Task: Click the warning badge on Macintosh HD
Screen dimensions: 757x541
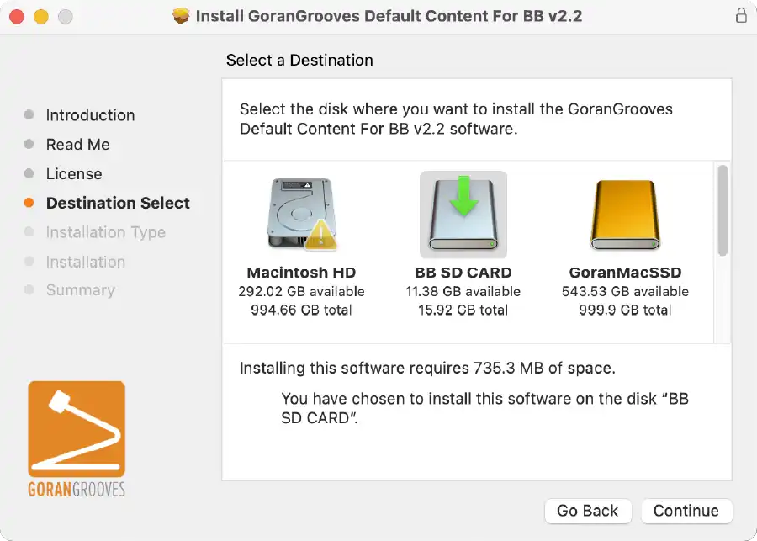Action: pyautogui.click(x=321, y=236)
